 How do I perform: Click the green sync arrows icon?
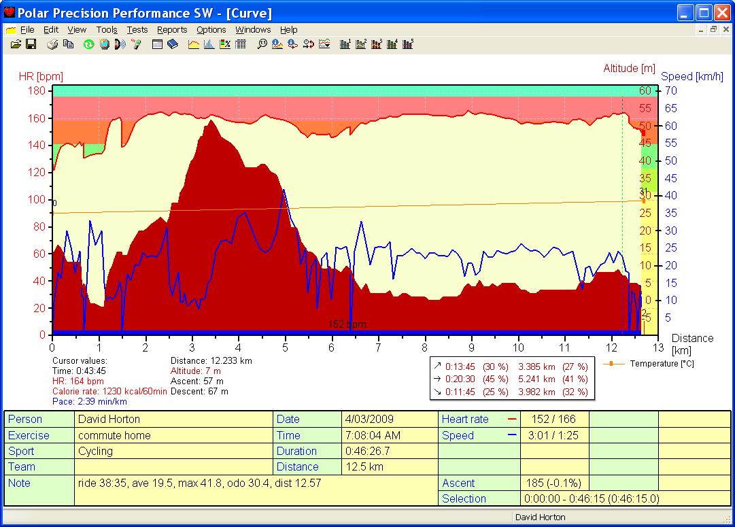click(x=88, y=45)
